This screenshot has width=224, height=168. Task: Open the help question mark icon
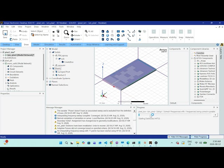(218, 44)
